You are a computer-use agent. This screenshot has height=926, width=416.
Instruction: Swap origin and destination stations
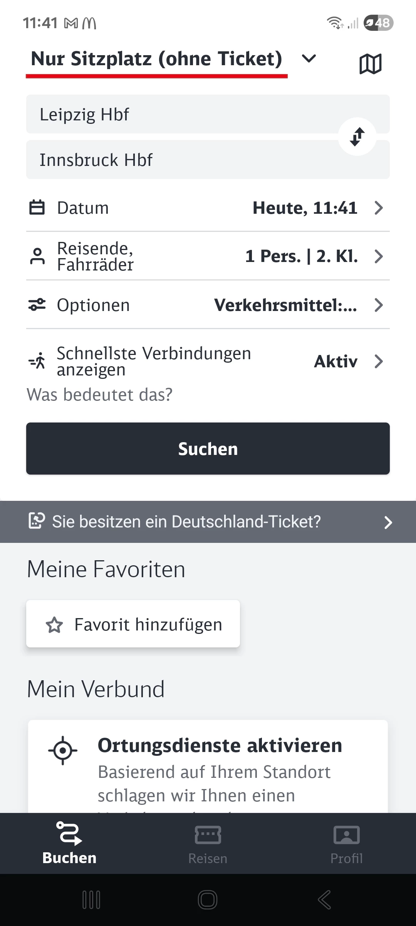(357, 137)
